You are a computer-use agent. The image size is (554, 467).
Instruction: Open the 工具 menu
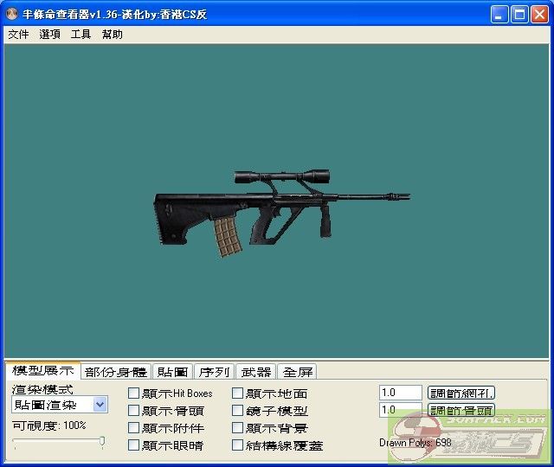(x=81, y=35)
